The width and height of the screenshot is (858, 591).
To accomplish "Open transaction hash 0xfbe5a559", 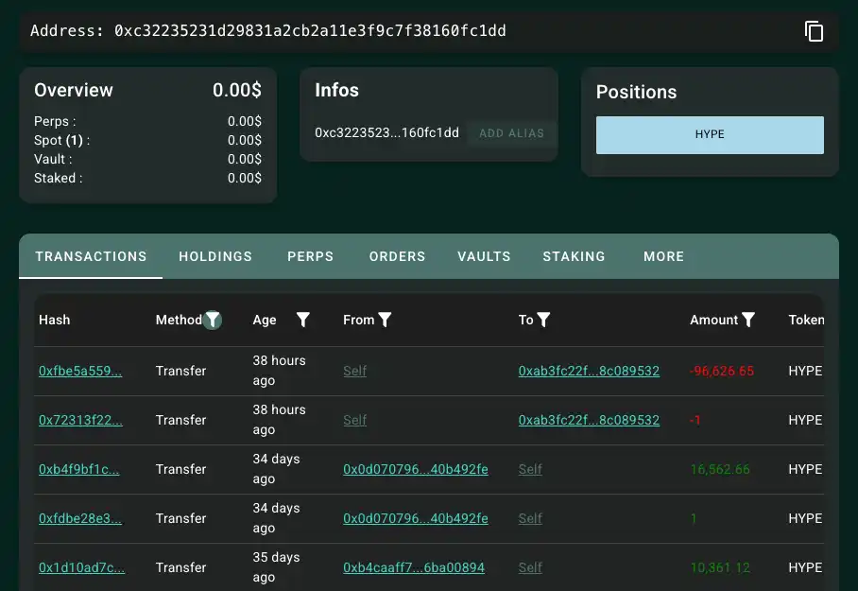I will (x=80, y=372).
